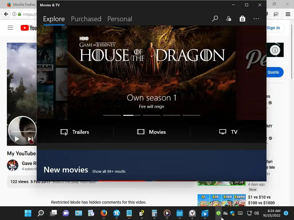Click the green padlock in Firefox address bar
This screenshot has width=294, height=220.
point(20,14)
